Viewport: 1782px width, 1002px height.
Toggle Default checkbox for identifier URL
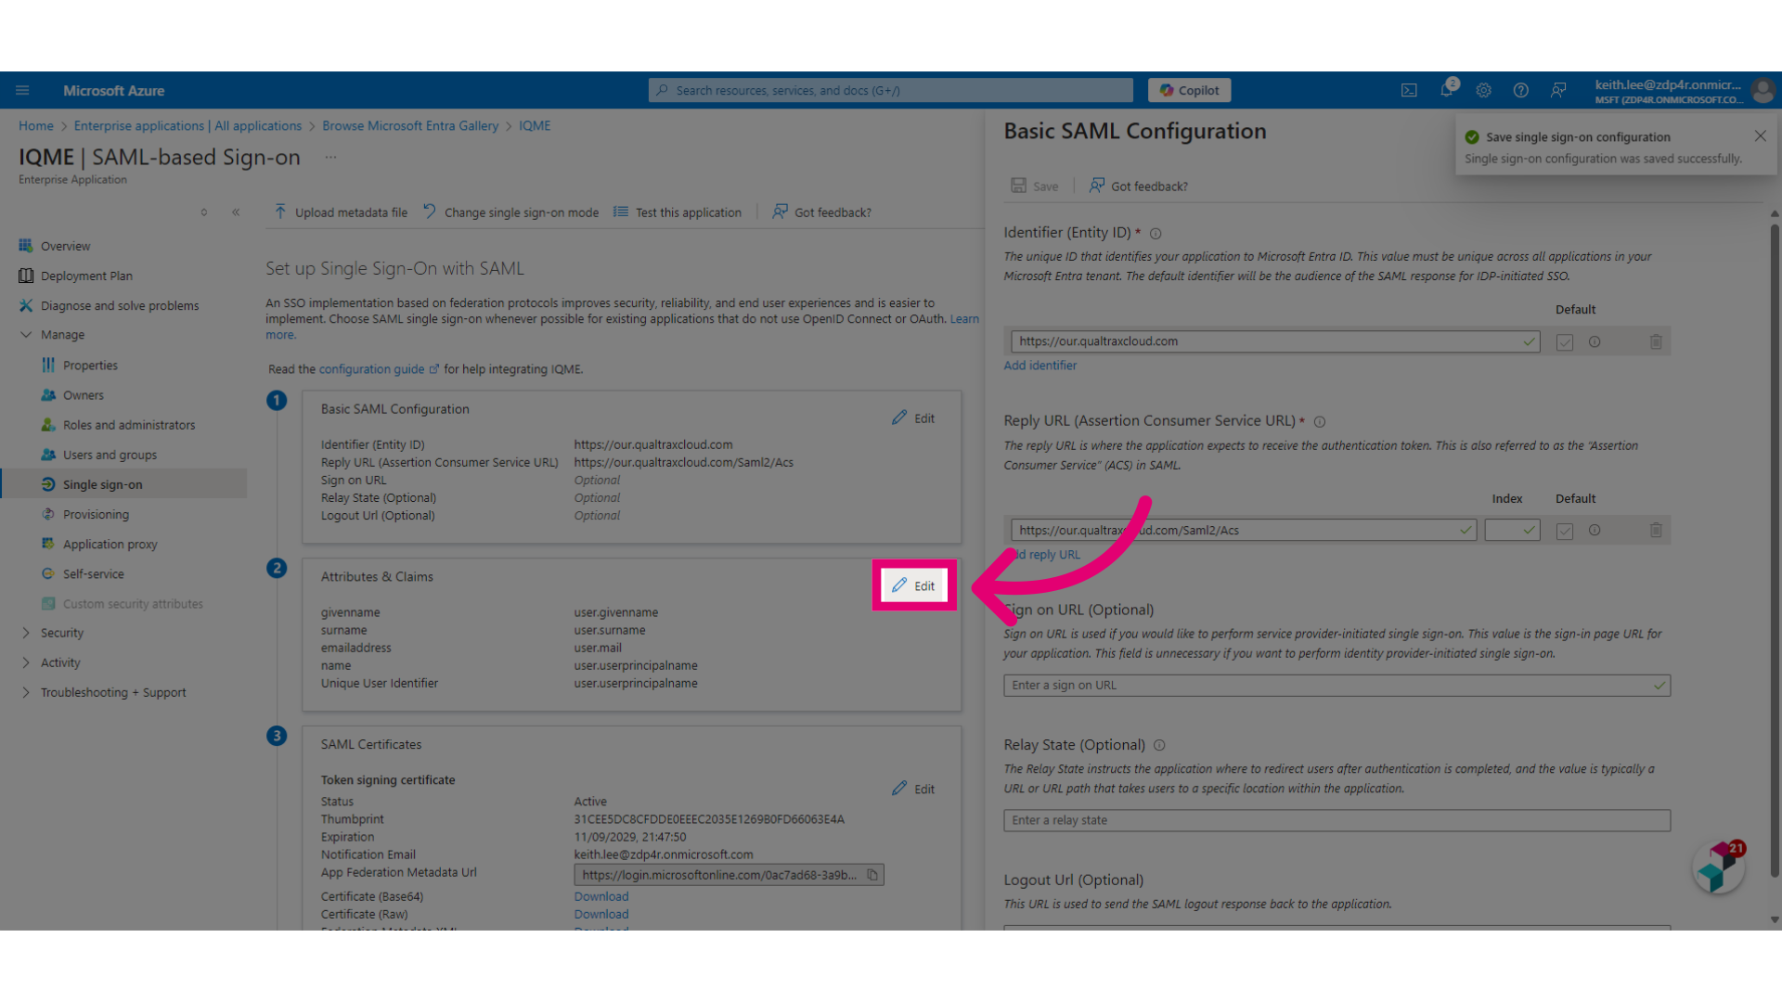coord(1565,342)
